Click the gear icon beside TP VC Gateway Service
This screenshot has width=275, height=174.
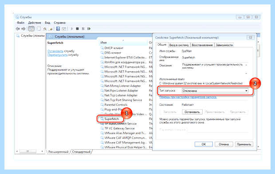[x=102, y=128]
